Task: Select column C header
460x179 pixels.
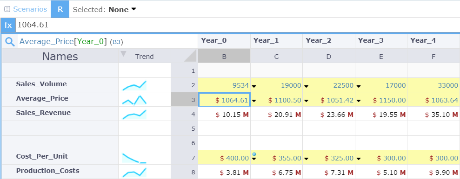Action: pos(276,56)
